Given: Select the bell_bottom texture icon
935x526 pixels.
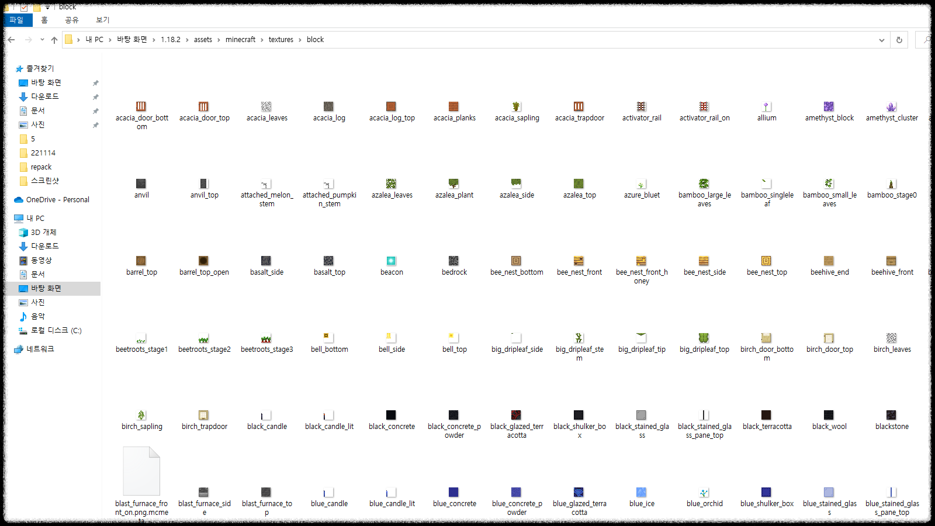Looking at the screenshot, I should [x=329, y=338].
